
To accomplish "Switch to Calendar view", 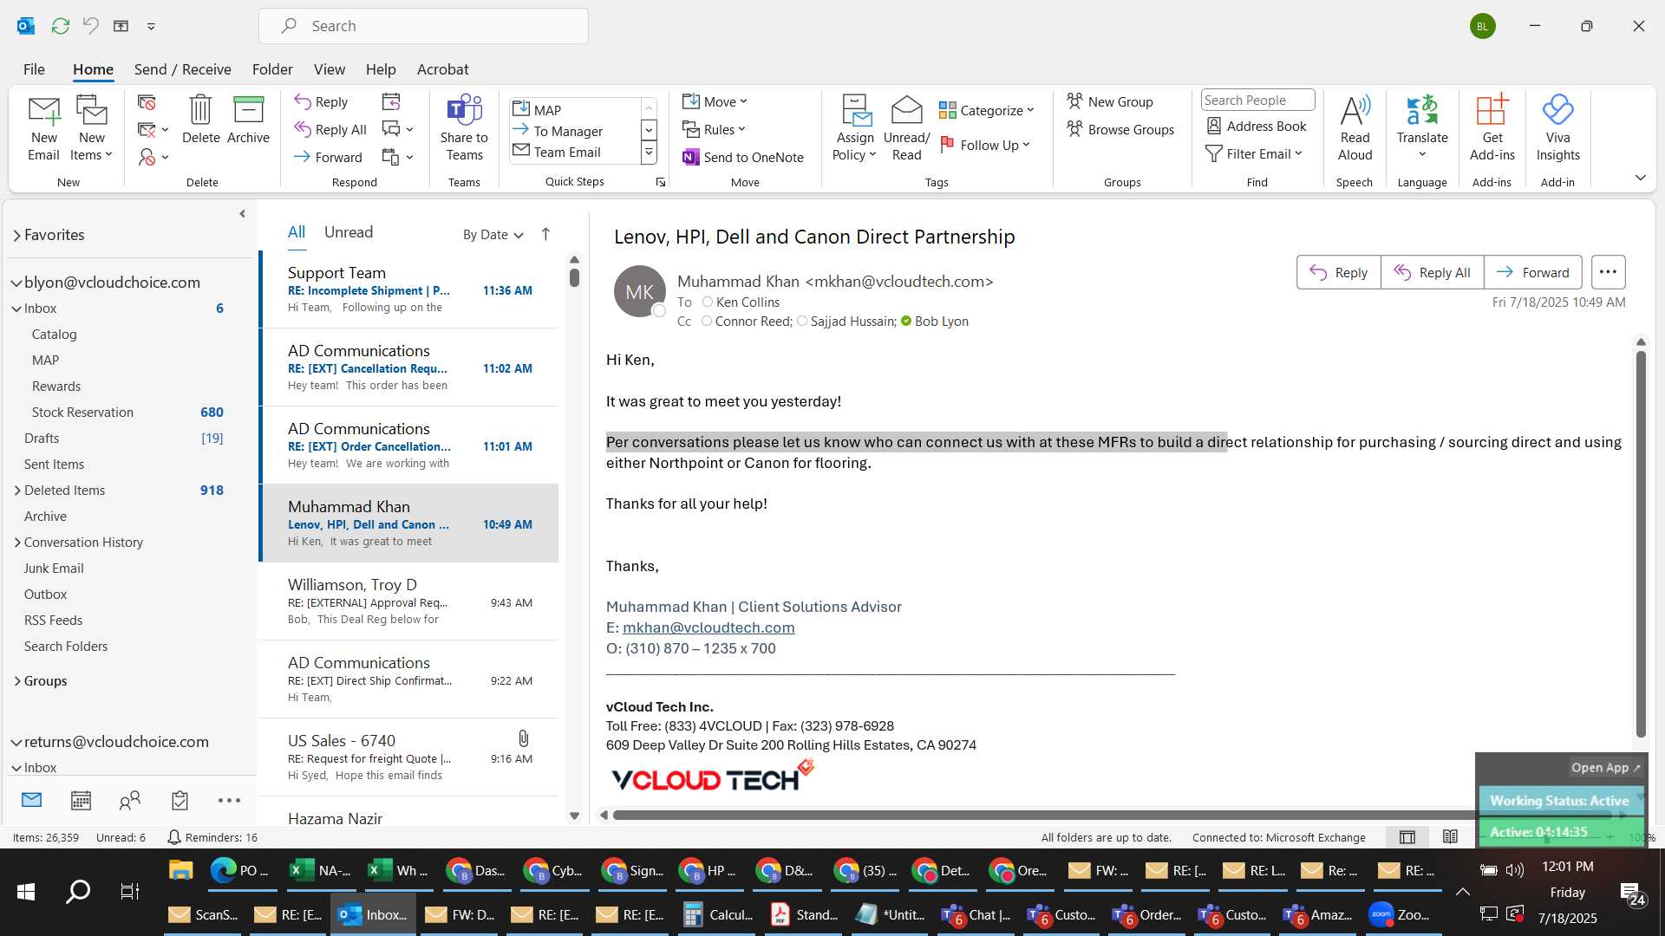I will (81, 801).
